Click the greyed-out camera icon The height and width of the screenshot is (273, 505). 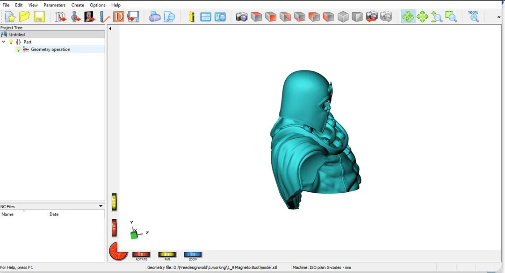click(386, 17)
